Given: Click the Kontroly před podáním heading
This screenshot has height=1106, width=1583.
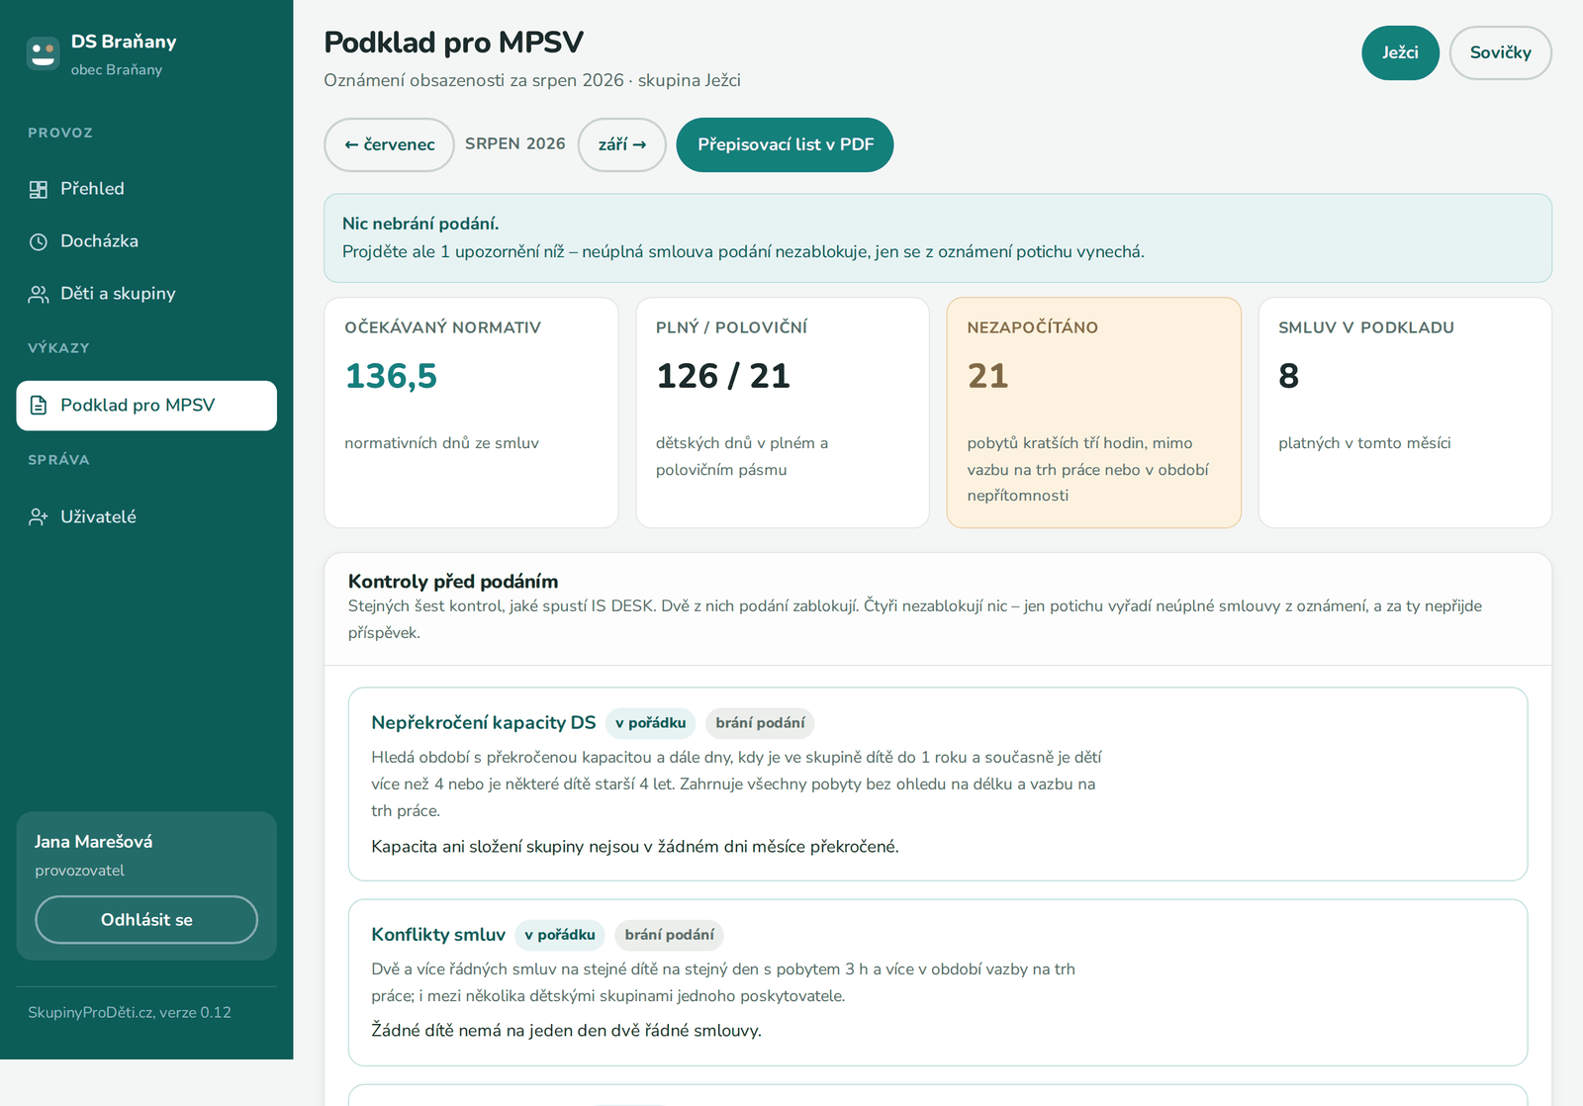Looking at the screenshot, I should [x=453, y=582].
